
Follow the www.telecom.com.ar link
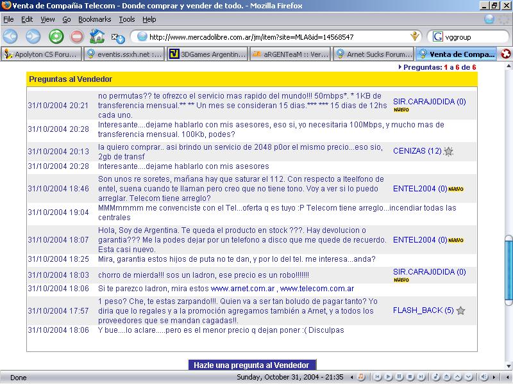317,289
